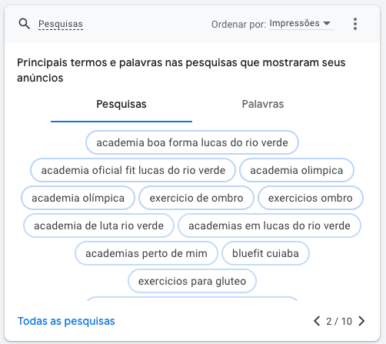Screen dimensions: 386x344
Task: Open the Ordenar por Impressões dropdown
Action: (x=301, y=24)
